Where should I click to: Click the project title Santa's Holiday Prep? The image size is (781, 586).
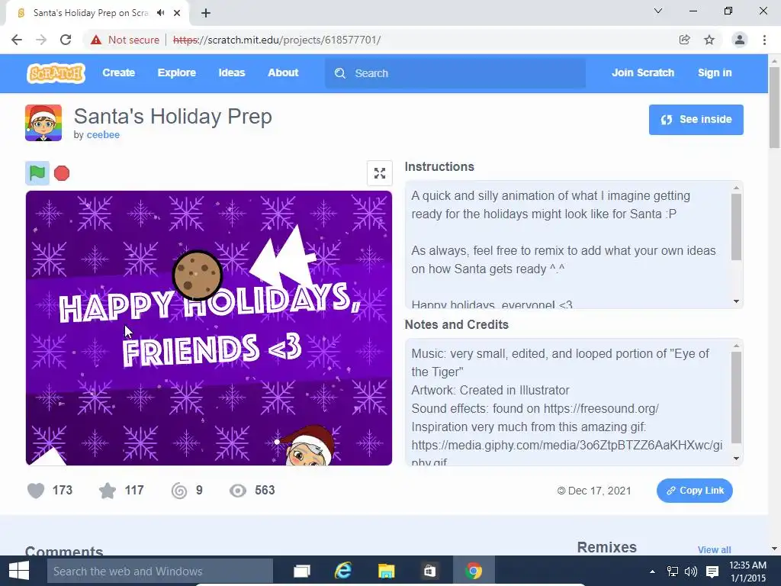coord(173,116)
